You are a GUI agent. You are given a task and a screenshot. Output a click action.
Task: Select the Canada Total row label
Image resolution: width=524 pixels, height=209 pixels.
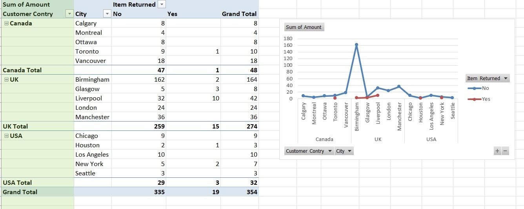click(x=37, y=70)
